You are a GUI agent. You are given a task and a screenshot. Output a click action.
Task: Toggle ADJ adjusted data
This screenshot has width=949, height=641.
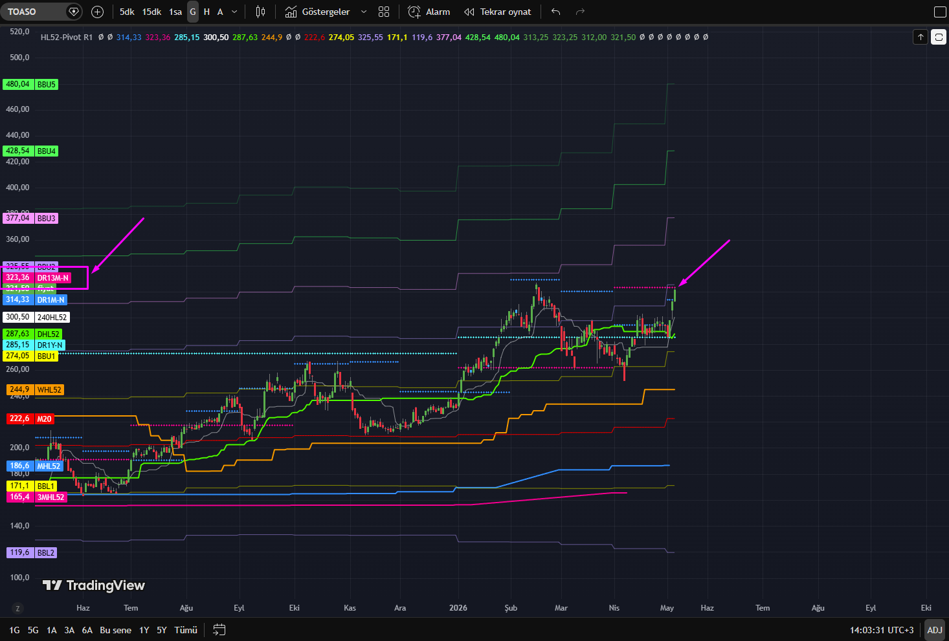coord(935,630)
